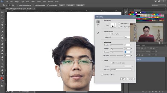Enable Resize Windows to Fit checkbox
The image size is (167, 93).
click(18, 5)
